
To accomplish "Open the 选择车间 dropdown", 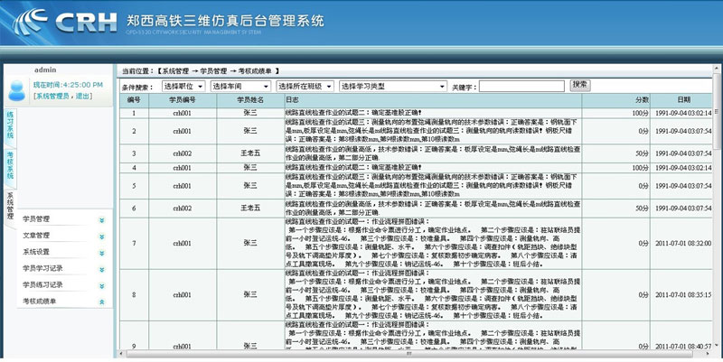I will (240, 86).
